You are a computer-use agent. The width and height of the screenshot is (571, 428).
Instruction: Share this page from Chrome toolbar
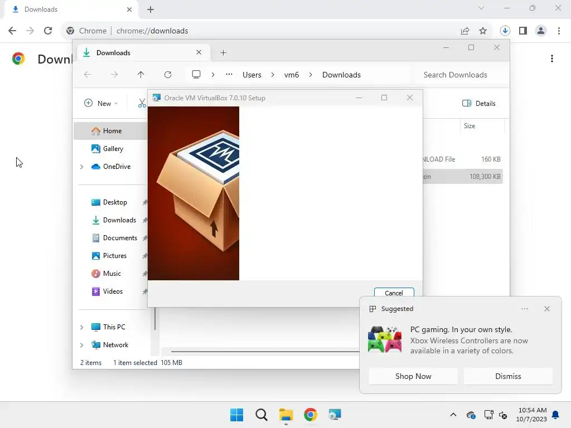coord(465,31)
